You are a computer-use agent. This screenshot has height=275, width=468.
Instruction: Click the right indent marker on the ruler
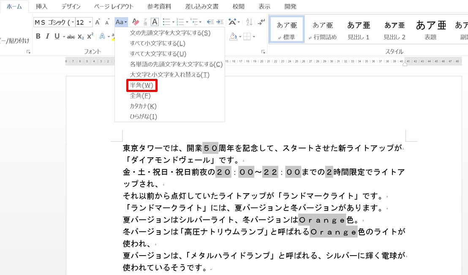(x=405, y=64)
